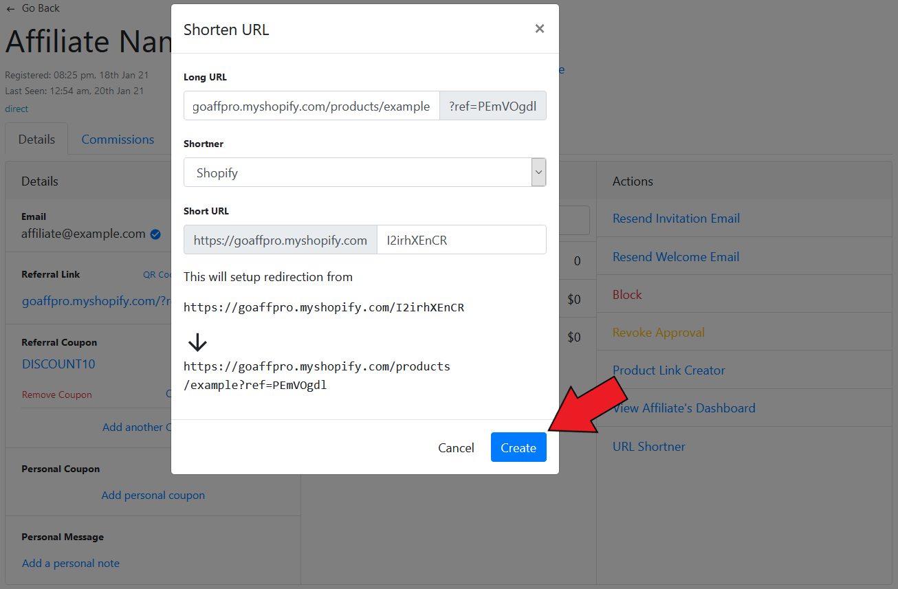The image size is (898, 589).
Task: Click Add personal coupon
Action: point(153,496)
